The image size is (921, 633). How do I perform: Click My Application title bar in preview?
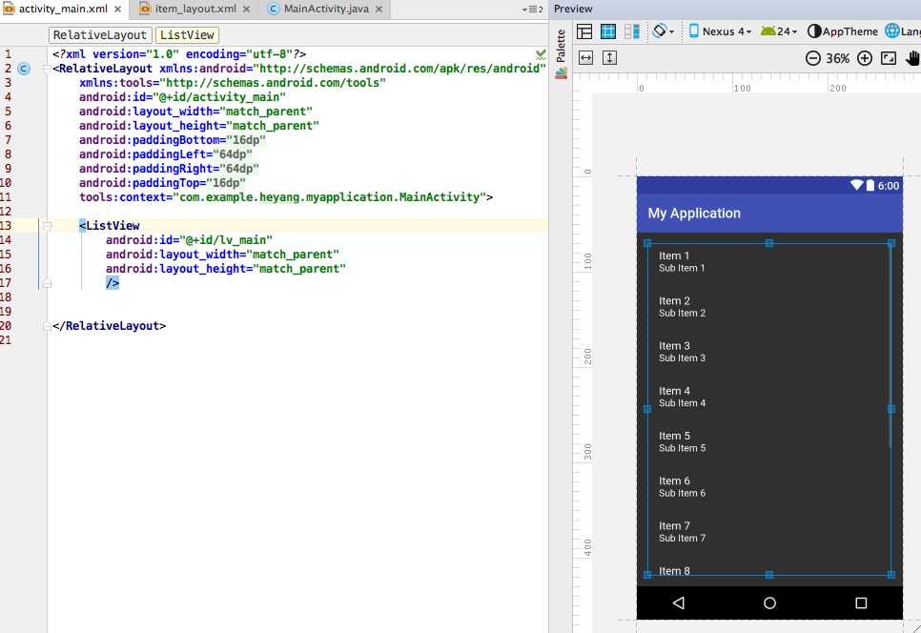[x=769, y=214]
